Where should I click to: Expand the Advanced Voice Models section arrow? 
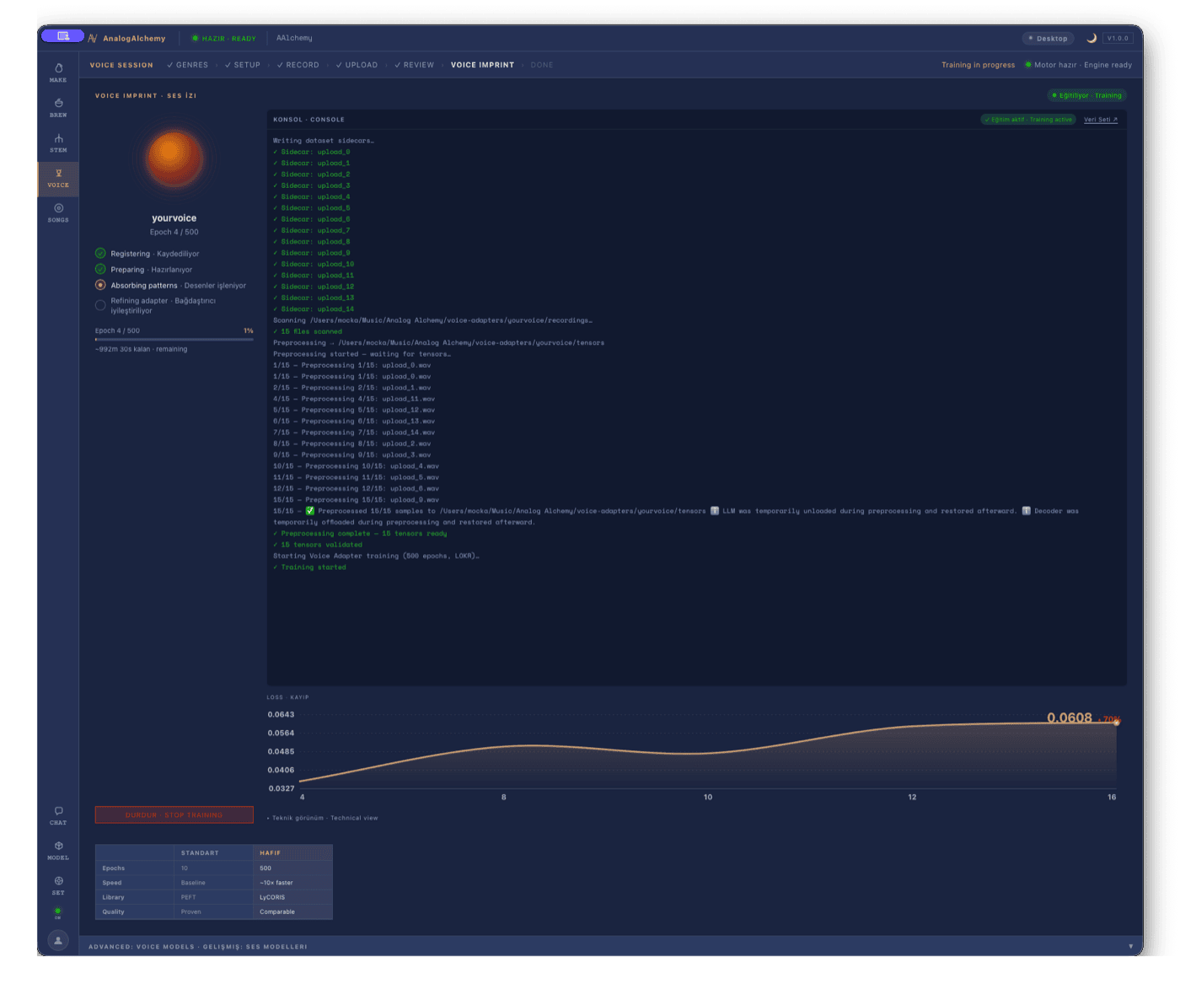click(x=1130, y=946)
